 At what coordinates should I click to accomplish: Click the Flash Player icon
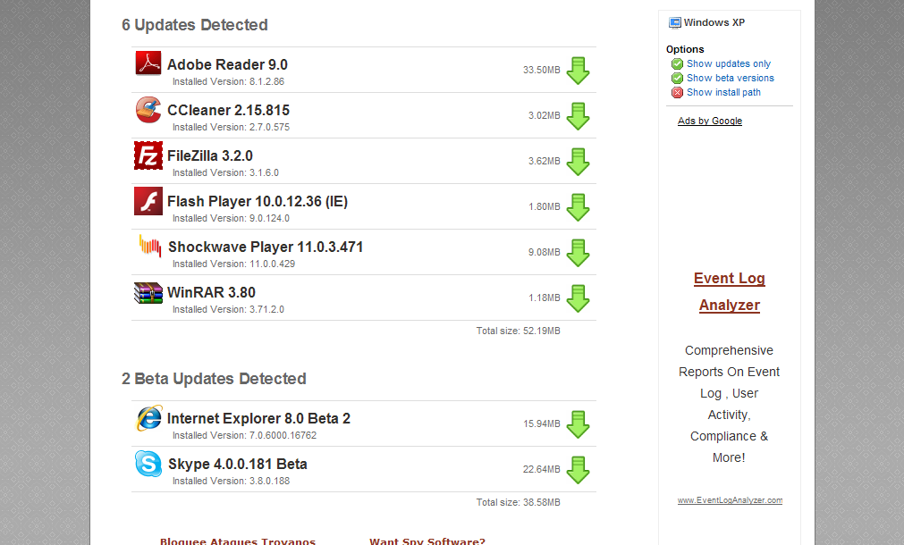click(x=148, y=201)
